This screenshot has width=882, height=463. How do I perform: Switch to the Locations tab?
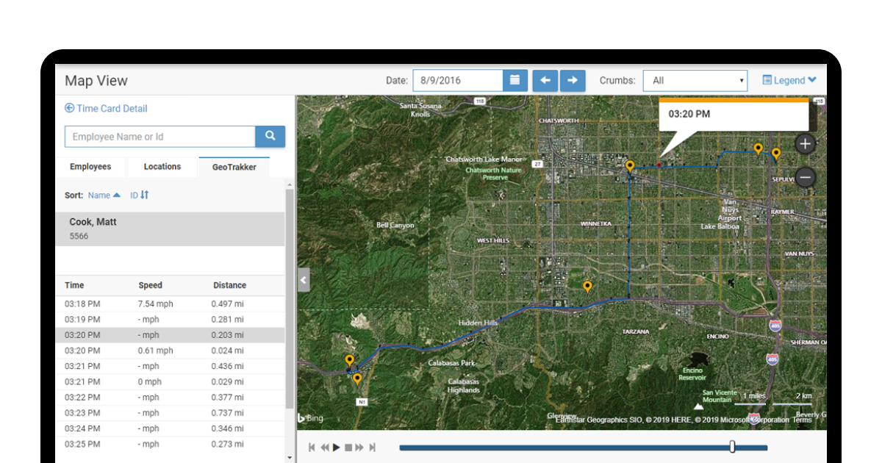162,167
